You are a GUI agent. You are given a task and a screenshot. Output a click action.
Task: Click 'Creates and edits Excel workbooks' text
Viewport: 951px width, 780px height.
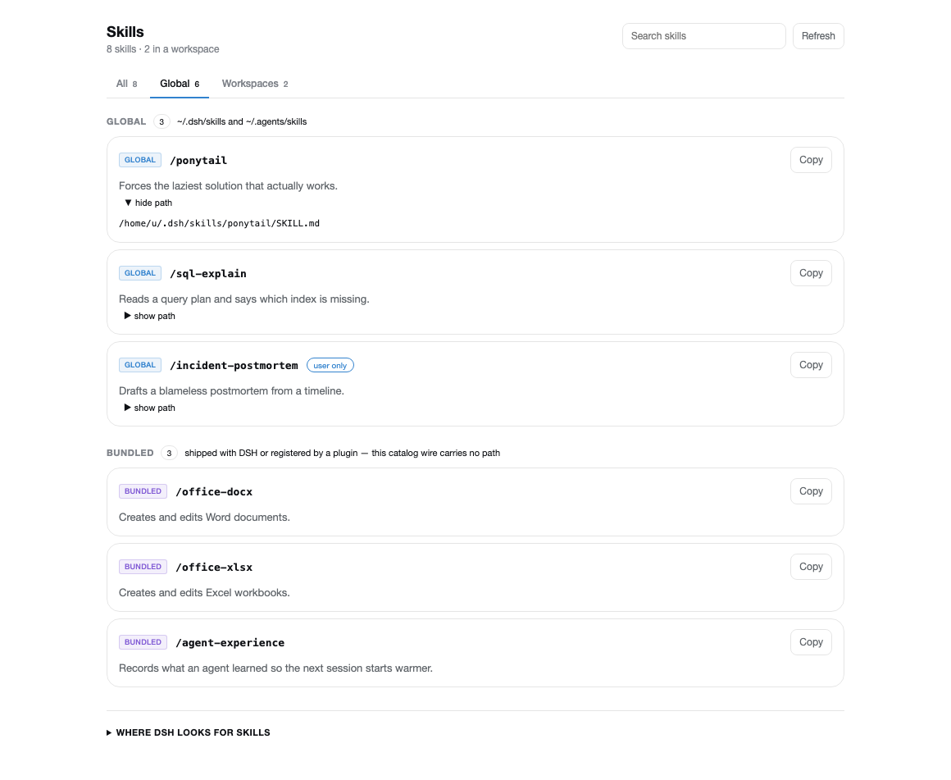click(204, 592)
